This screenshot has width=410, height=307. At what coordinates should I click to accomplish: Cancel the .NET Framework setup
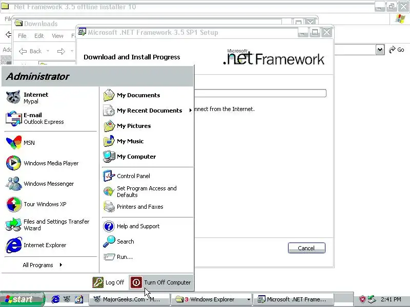306,248
